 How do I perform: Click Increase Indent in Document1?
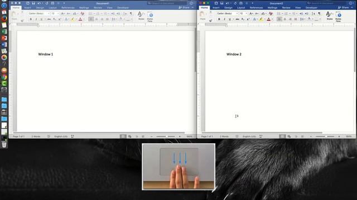(118, 13)
